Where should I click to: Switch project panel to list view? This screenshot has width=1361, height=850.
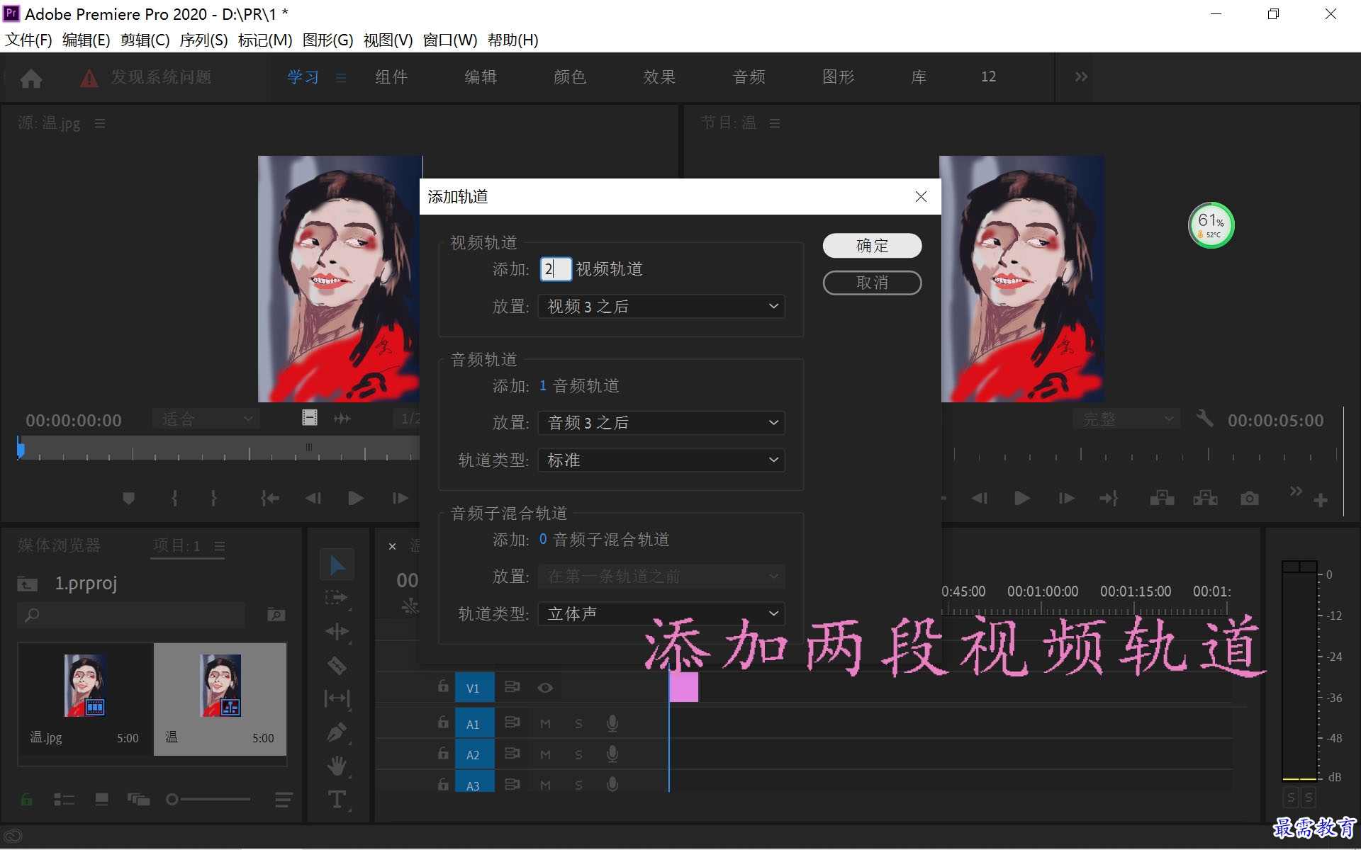coord(64,800)
